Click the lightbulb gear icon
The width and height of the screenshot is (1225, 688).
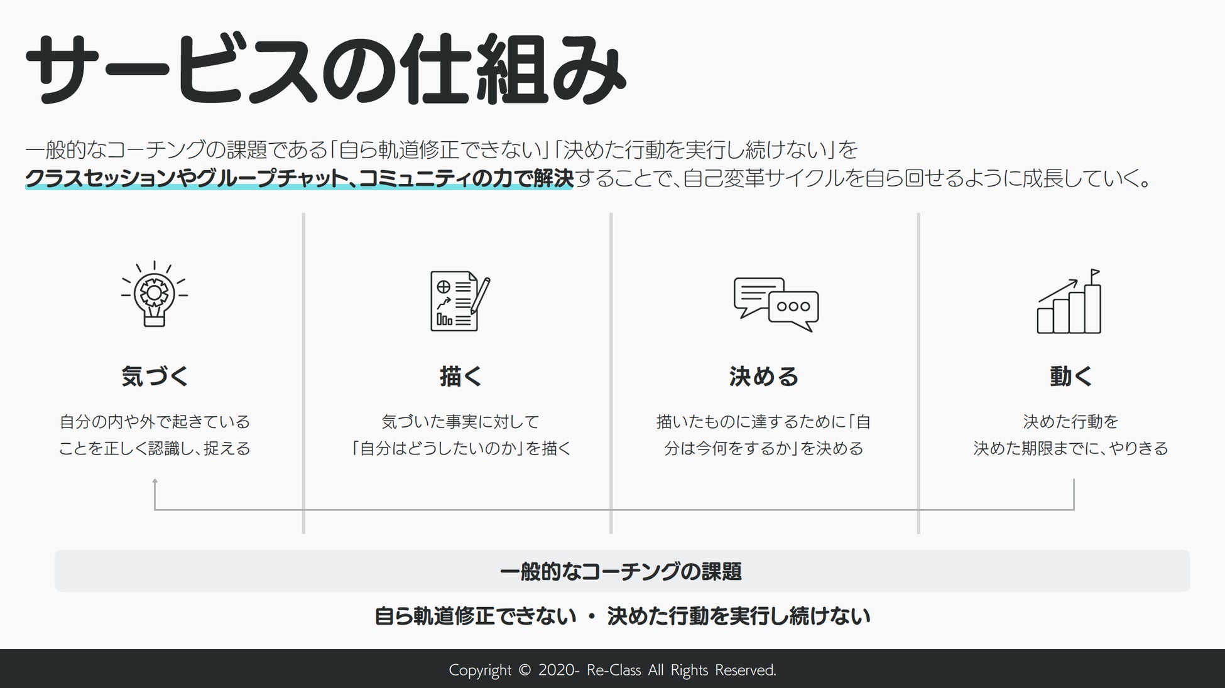[155, 294]
